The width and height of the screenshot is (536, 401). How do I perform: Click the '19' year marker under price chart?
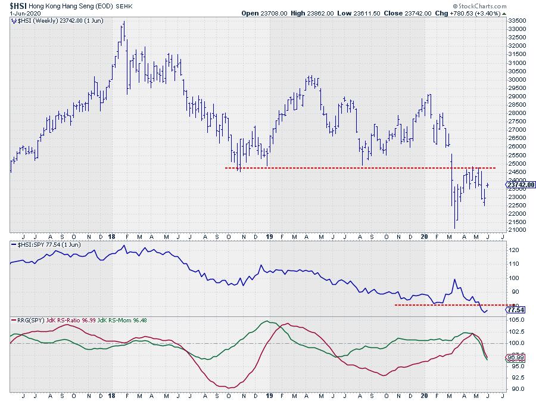tap(269, 237)
